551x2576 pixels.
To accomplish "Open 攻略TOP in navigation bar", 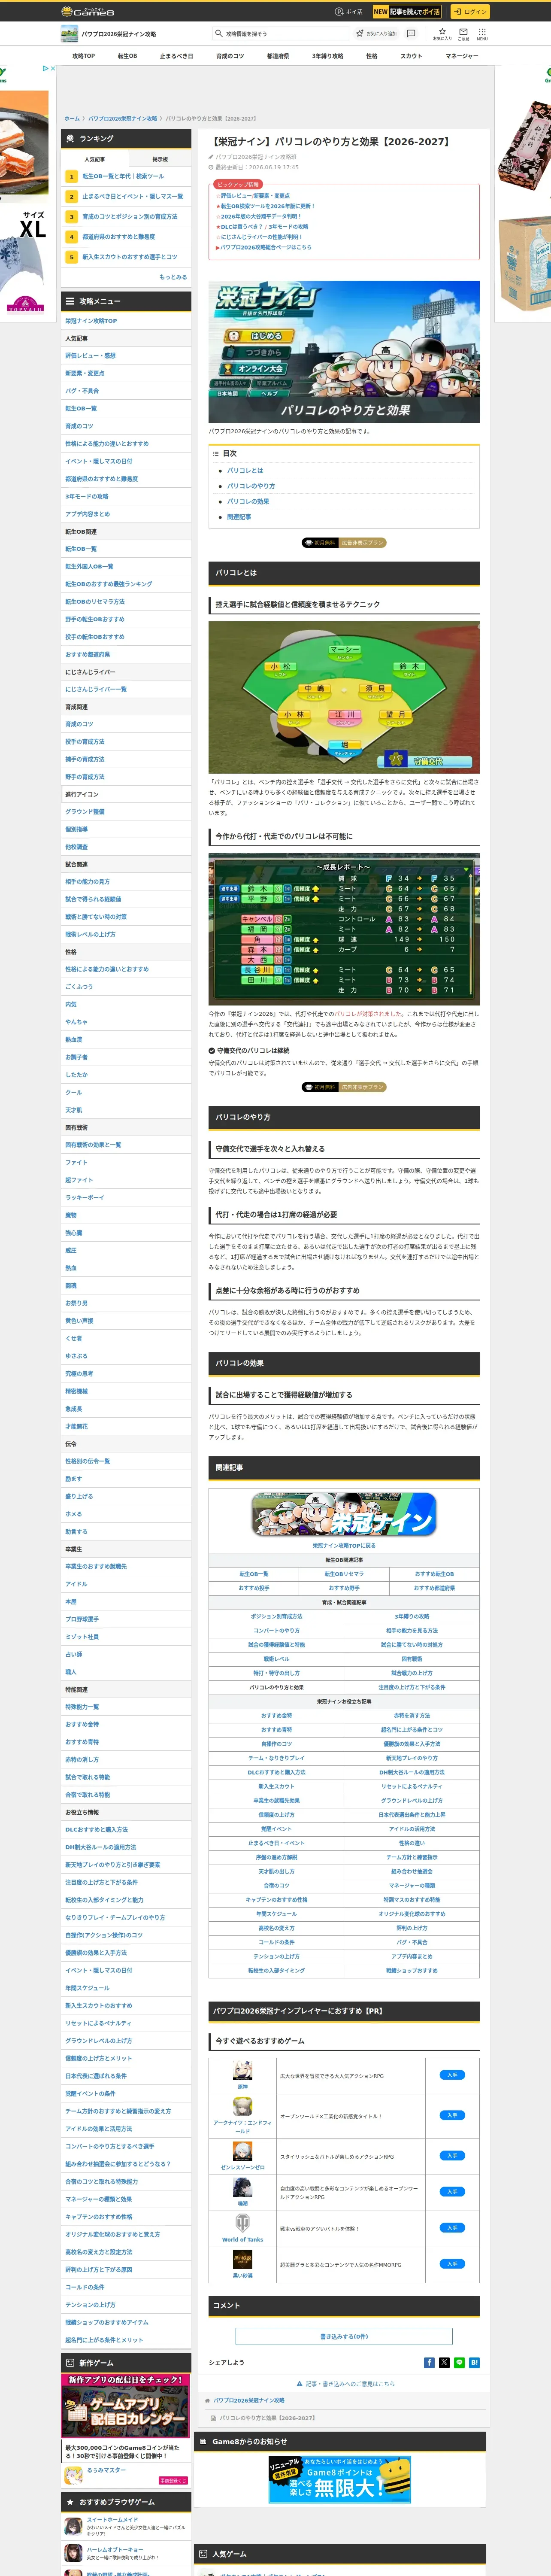I will [x=84, y=56].
